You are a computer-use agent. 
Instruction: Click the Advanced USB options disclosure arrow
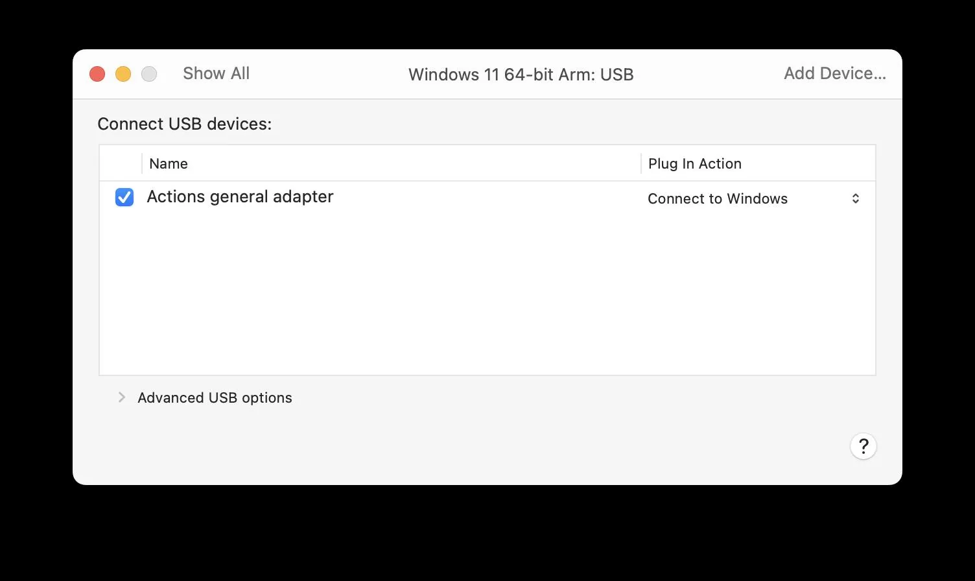coord(122,397)
